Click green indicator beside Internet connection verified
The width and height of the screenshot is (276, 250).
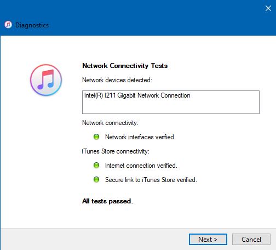click(x=96, y=166)
